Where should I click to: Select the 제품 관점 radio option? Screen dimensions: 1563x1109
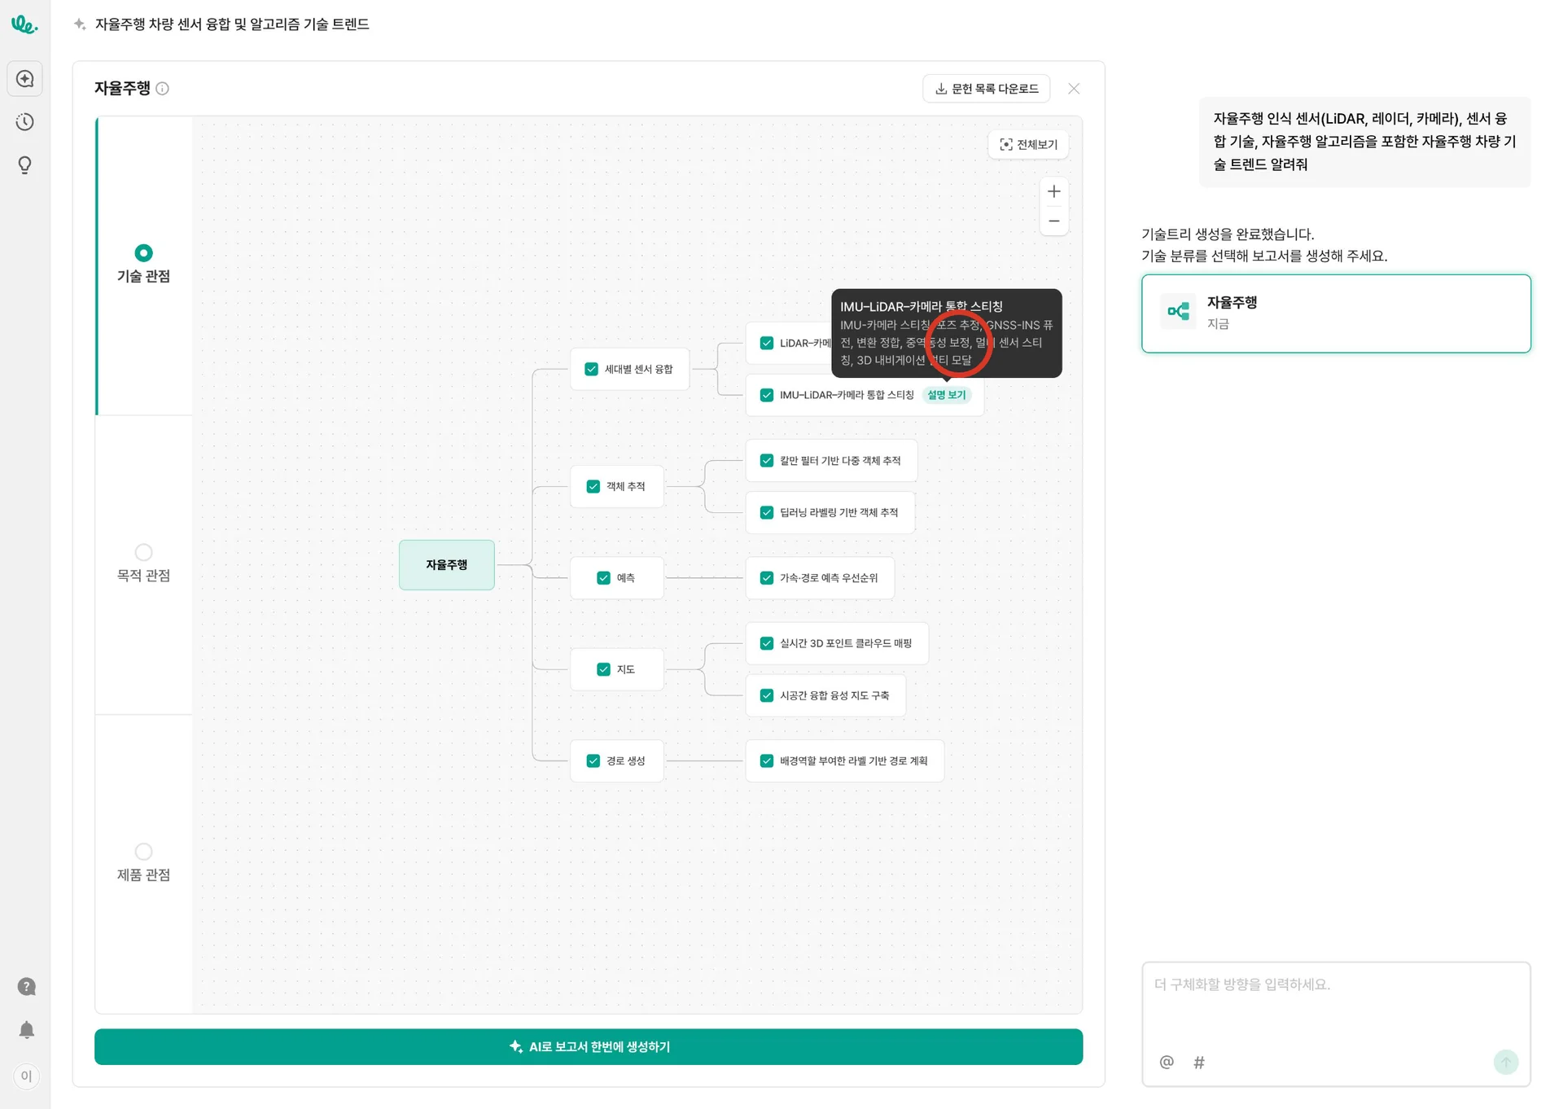(x=144, y=852)
